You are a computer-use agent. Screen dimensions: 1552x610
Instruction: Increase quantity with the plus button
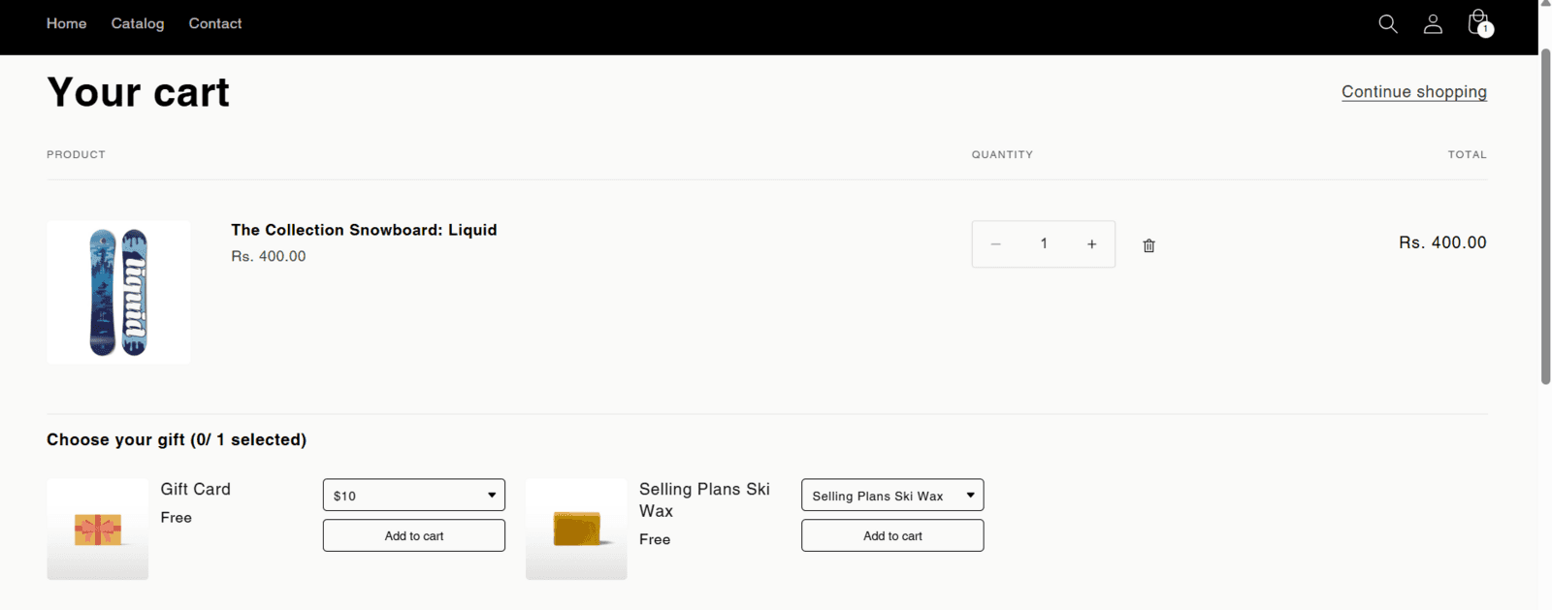pos(1091,244)
